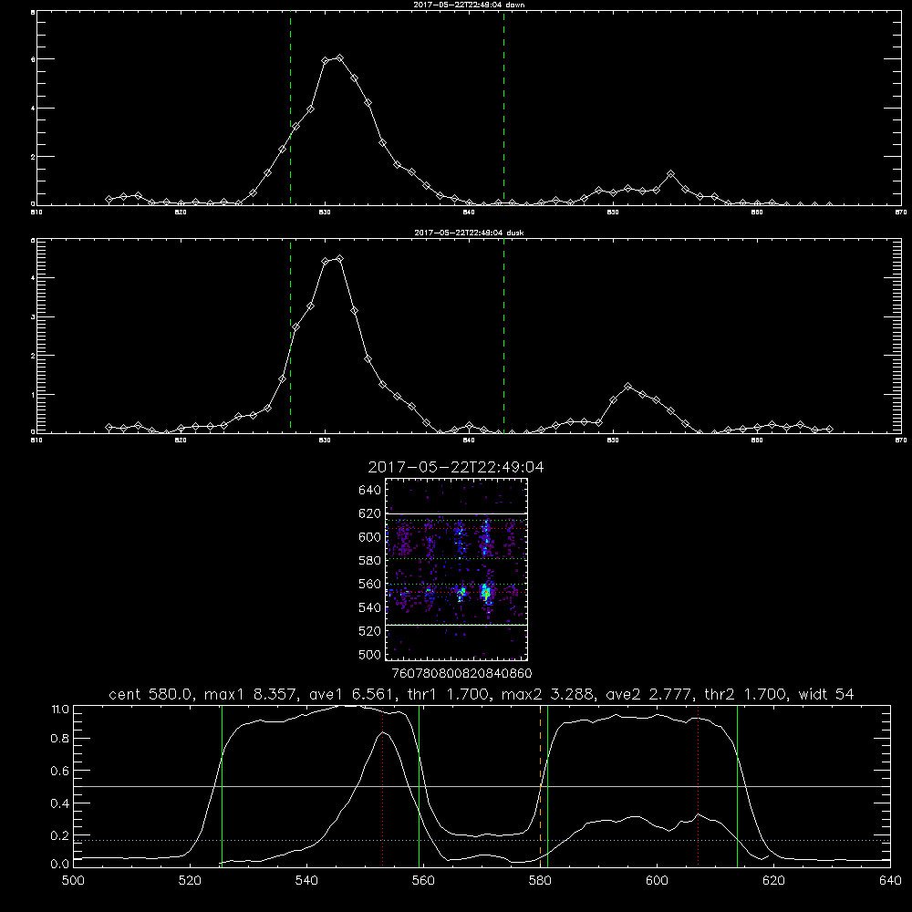The height and width of the screenshot is (912, 912).
Task: Click the "500" y-axis label of the image
Action: coord(370,655)
